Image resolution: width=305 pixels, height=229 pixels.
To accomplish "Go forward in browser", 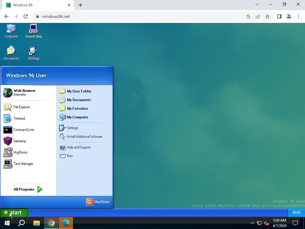I will tap(16, 16).
